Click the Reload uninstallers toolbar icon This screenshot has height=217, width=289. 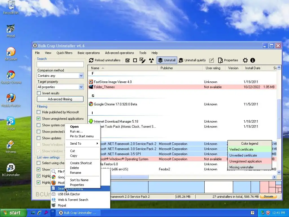91,60
